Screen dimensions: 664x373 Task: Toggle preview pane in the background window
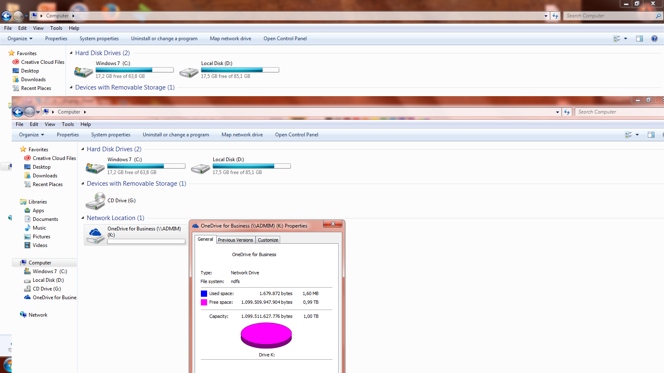coord(640,39)
